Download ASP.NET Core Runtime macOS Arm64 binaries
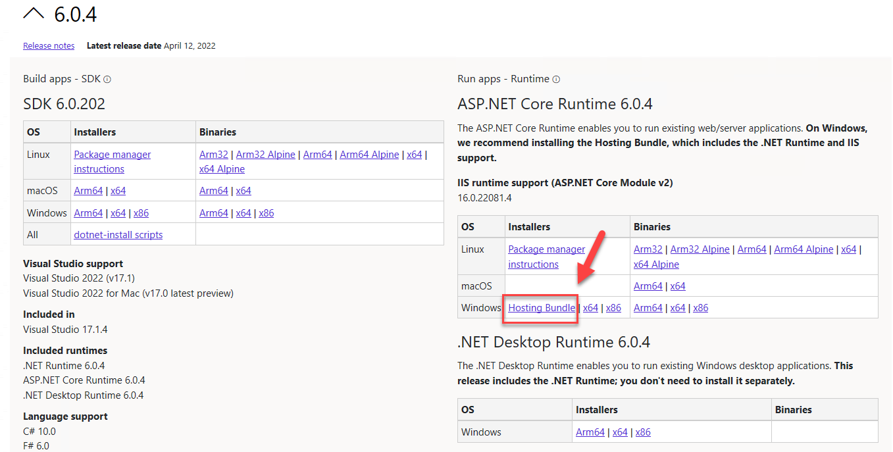This screenshot has width=893, height=452. 648,286
